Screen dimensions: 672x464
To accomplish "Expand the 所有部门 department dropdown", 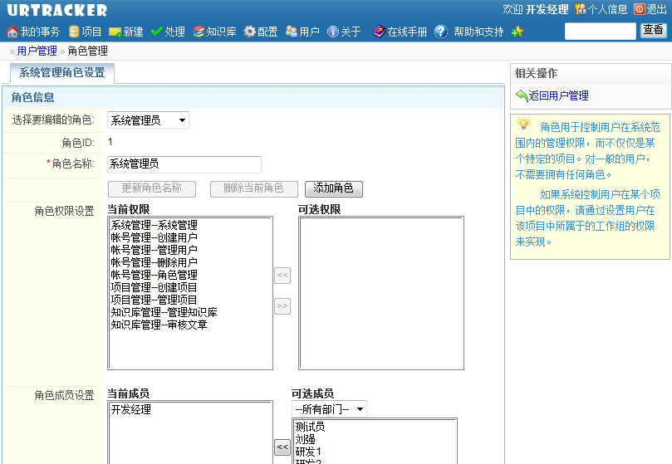I will 329,409.
